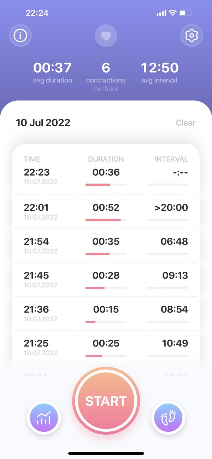Tap the battery indicator icon
The width and height of the screenshot is (212, 459).
[185, 13]
